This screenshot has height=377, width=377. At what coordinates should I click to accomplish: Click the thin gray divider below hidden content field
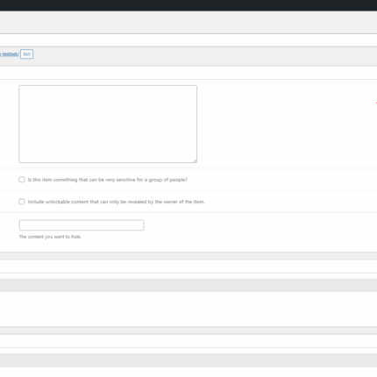point(188,256)
